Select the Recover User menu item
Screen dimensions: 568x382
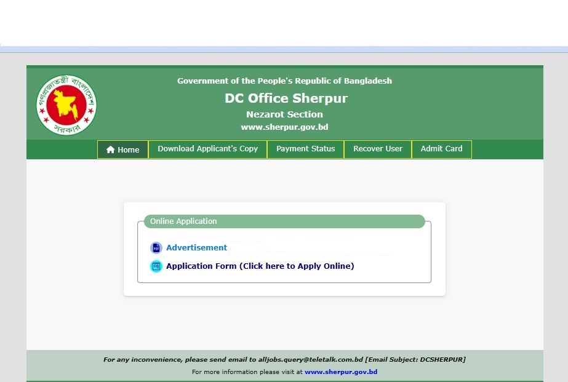pyautogui.click(x=377, y=149)
